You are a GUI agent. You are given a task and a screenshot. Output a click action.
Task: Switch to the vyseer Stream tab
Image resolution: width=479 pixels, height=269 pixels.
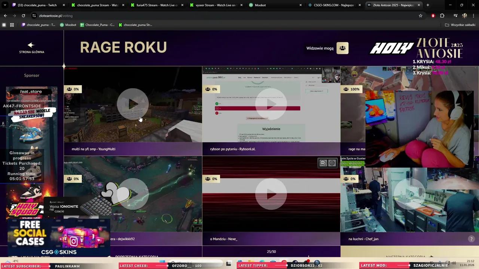click(x=216, y=5)
